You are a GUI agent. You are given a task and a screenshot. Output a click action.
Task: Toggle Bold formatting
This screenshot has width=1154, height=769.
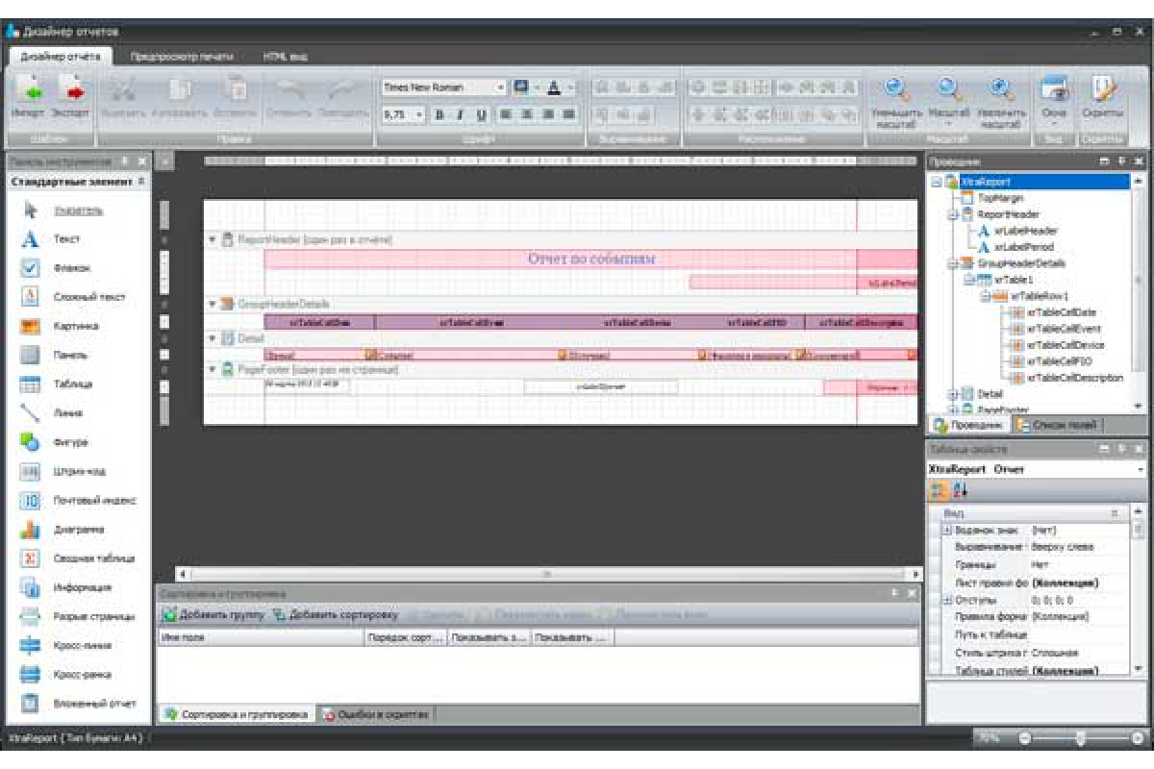tap(439, 114)
